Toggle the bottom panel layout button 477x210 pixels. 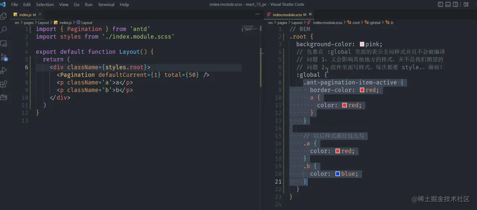click(448, 4)
